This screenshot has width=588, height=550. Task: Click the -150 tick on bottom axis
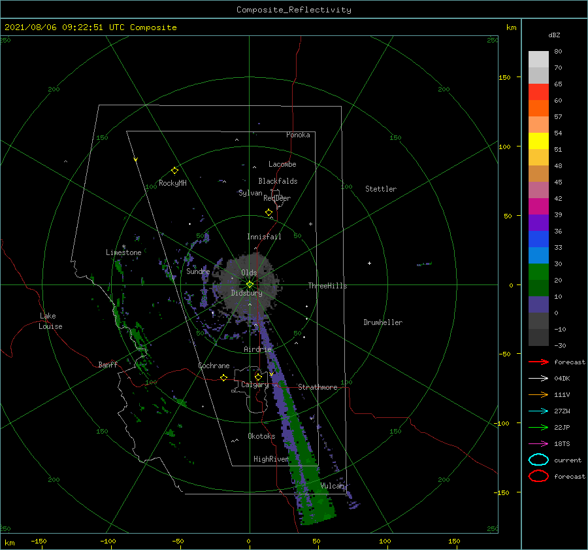click(39, 541)
